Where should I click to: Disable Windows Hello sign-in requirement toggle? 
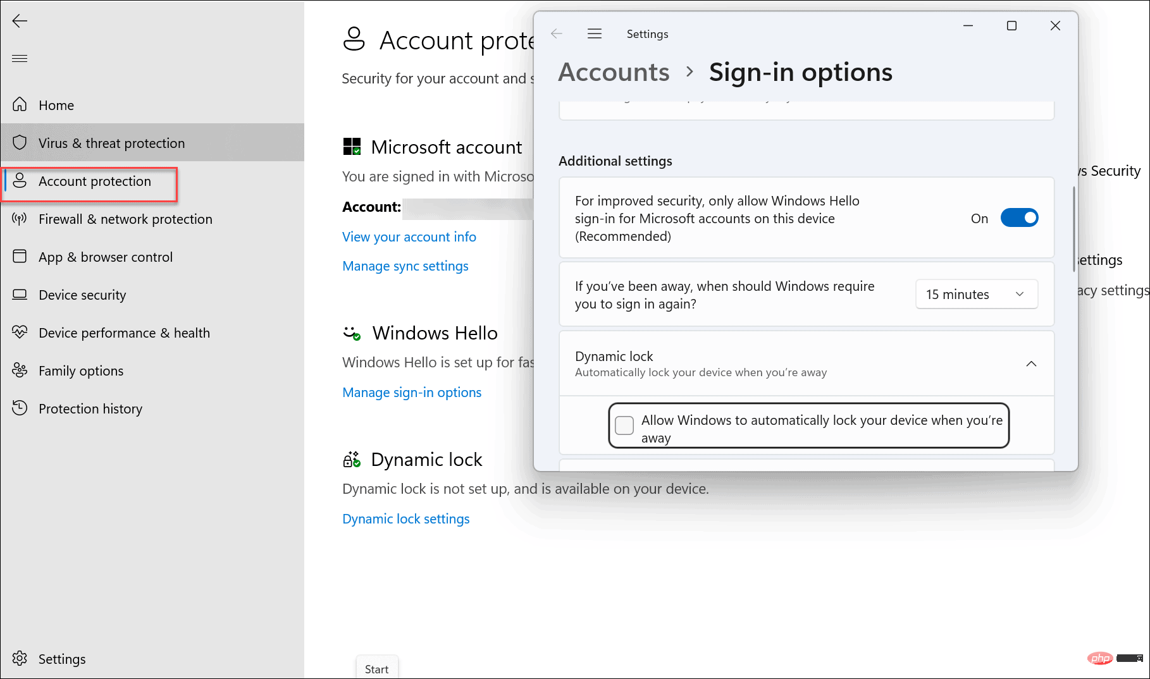coord(1019,217)
